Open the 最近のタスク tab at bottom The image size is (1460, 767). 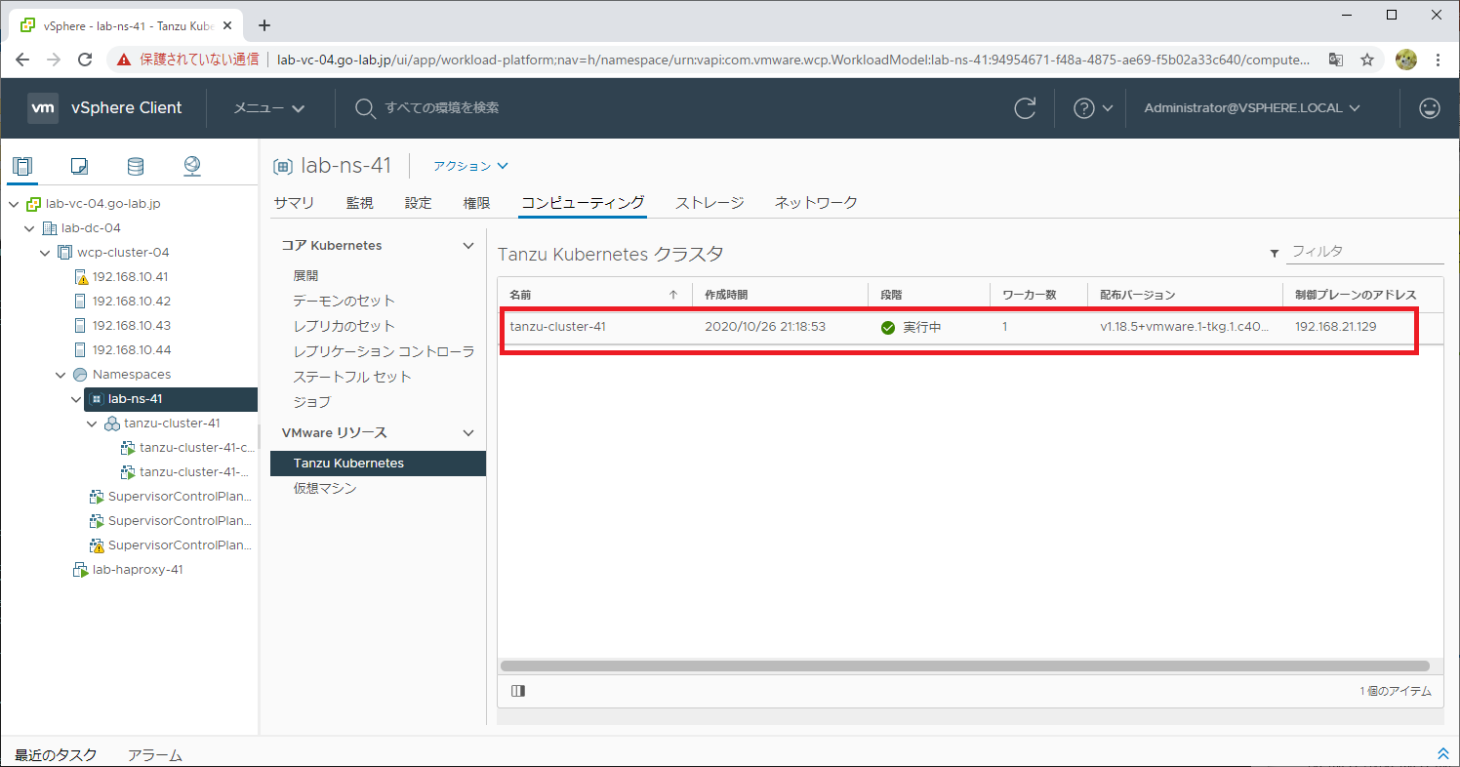tap(56, 755)
